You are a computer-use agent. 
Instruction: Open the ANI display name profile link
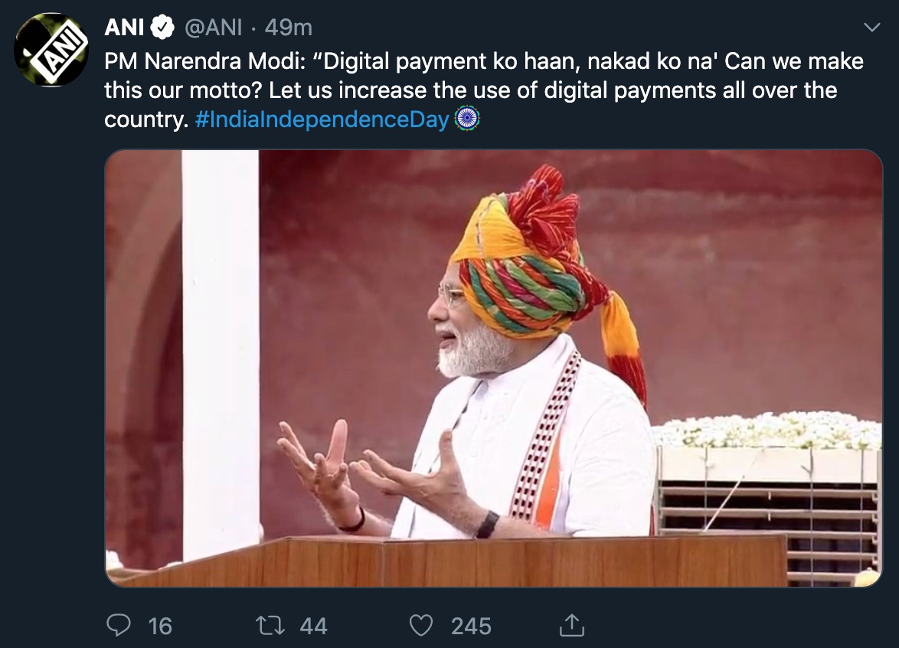tap(125, 28)
